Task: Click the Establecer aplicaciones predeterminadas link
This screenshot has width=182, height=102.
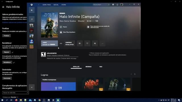Action: pos(15,22)
